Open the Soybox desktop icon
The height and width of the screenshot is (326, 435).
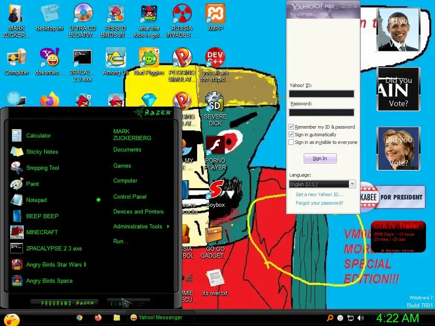(x=215, y=194)
